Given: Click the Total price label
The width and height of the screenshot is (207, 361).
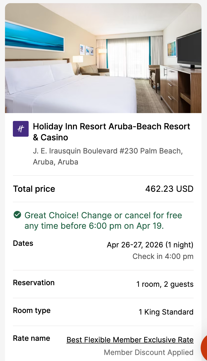Looking at the screenshot, I should coord(34,189).
